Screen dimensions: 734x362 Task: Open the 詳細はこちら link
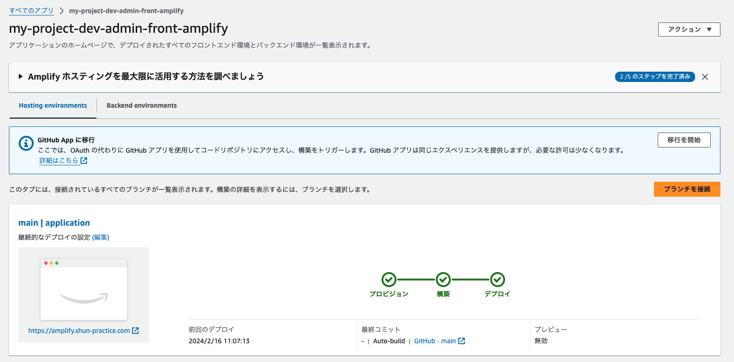click(x=59, y=161)
